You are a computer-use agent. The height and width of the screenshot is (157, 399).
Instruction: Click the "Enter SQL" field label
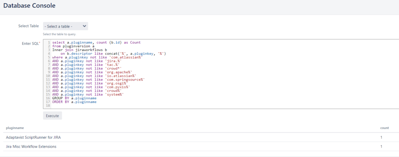(x=30, y=43)
